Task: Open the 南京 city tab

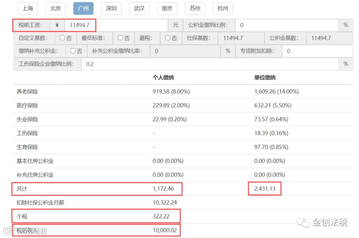Action: (x=167, y=8)
